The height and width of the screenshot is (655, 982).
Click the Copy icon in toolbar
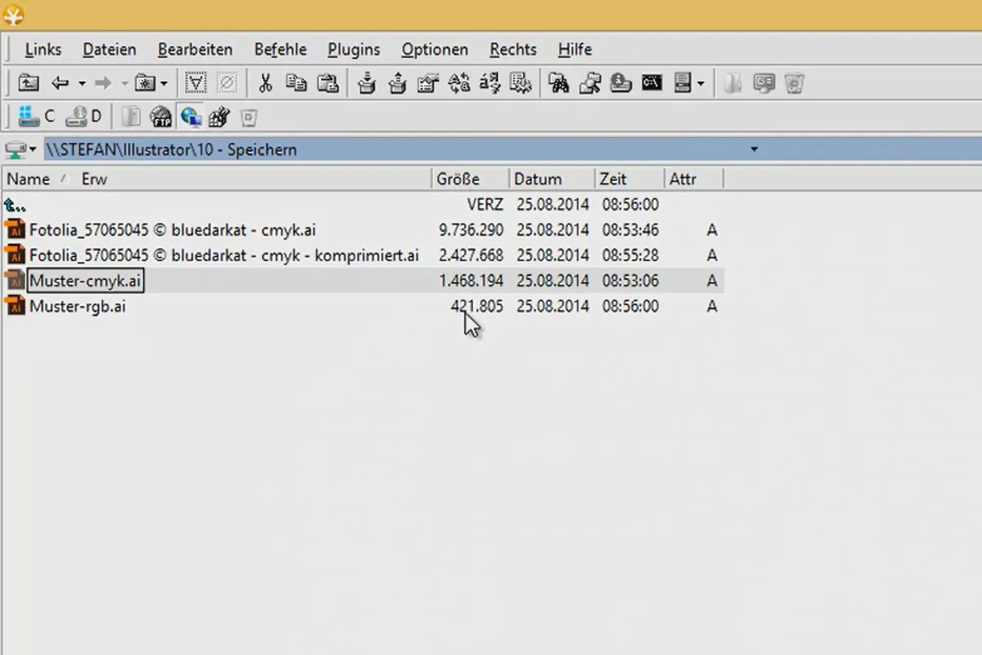[x=295, y=83]
